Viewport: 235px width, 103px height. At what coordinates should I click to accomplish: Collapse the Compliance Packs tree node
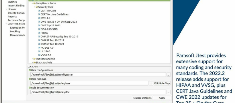(x=32, y=3)
